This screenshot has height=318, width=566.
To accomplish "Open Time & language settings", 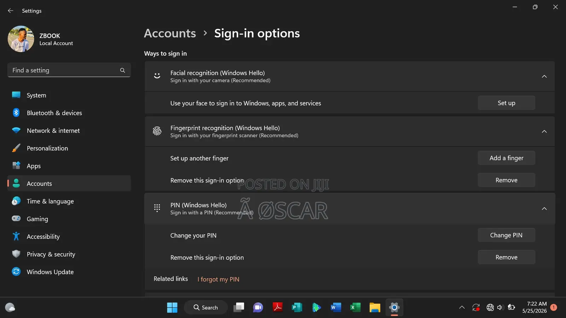I will (69, 201).
